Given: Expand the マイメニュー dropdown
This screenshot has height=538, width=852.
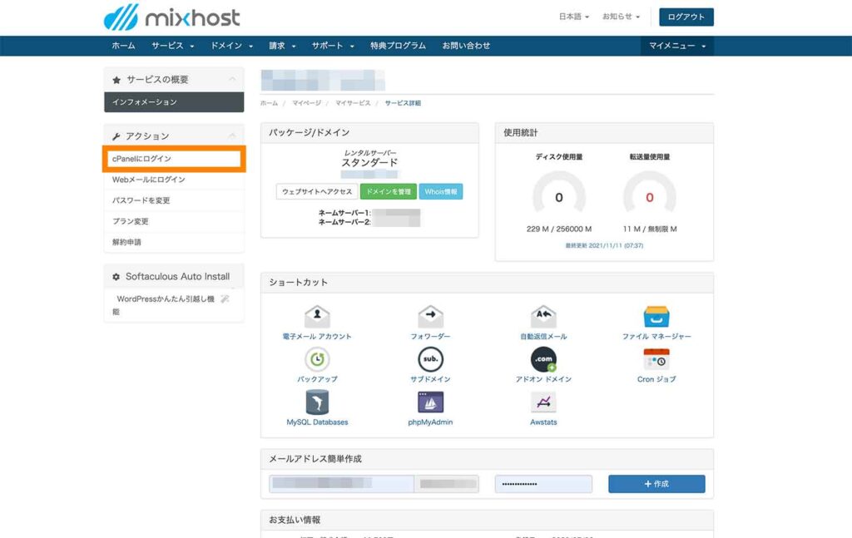Looking at the screenshot, I should [676, 45].
